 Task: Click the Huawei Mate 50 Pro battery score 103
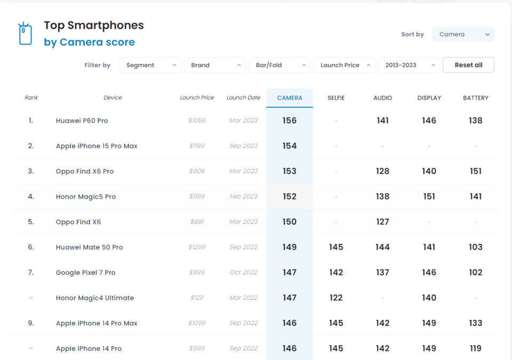tap(476, 247)
